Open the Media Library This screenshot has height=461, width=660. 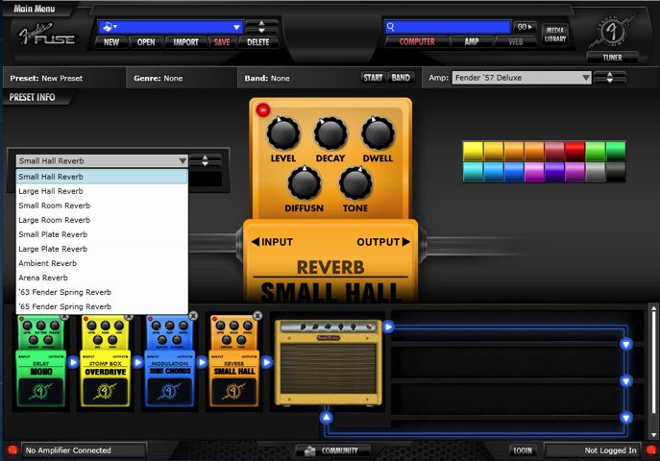tap(555, 34)
